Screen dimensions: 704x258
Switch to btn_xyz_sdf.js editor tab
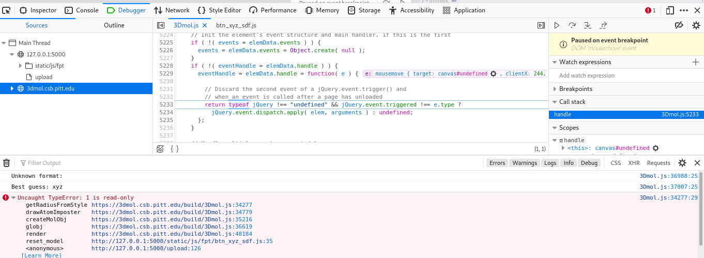pyautogui.click(x=236, y=25)
